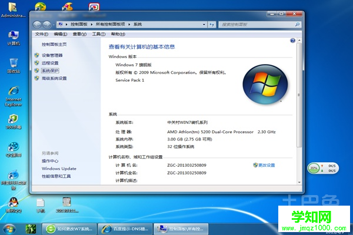Click the scrollbar down arrow
The width and height of the screenshot is (353, 235).
pos(299,182)
